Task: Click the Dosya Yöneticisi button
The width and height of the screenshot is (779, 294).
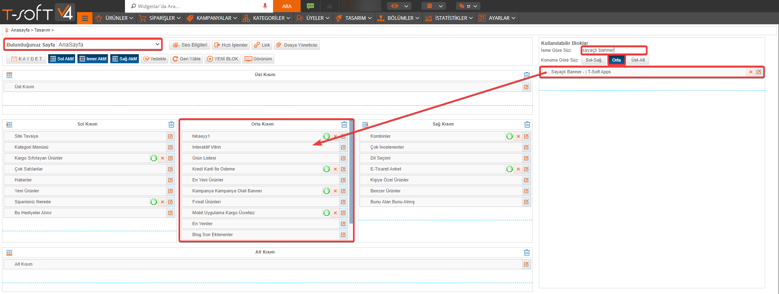Action: click(297, 45)
